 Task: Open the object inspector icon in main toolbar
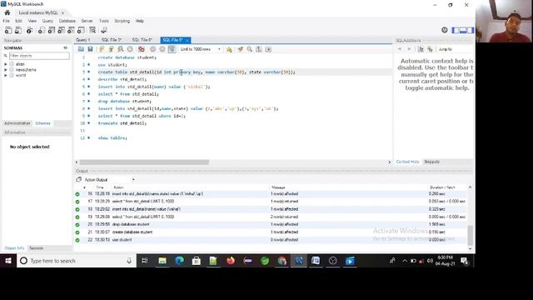point(30,30)
